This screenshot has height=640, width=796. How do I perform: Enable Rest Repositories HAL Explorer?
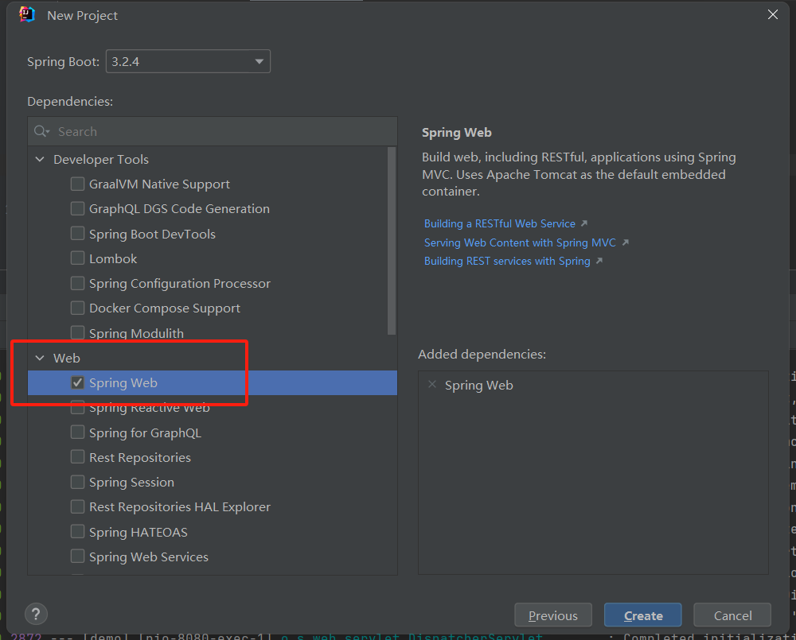click(77, 506)
